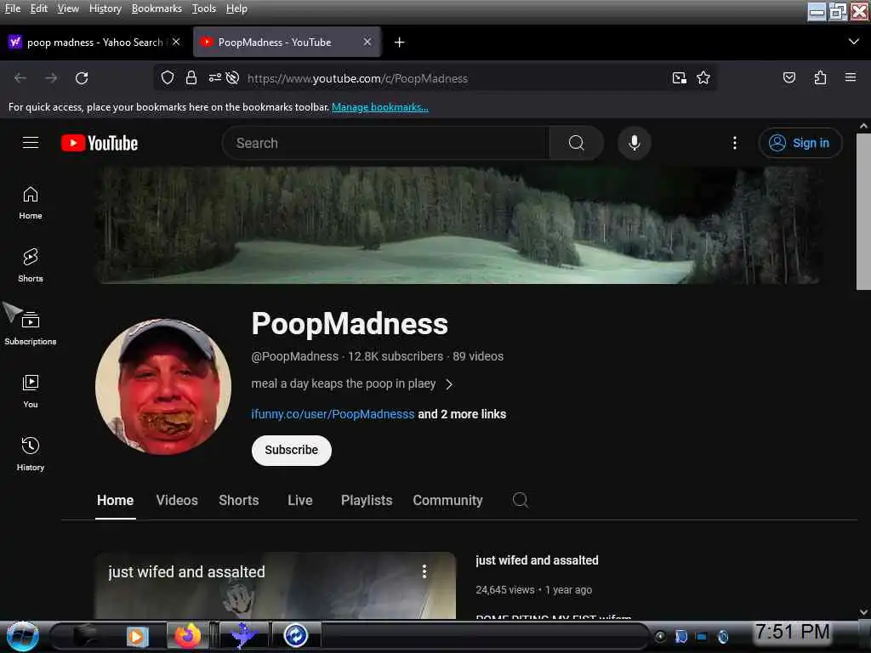This screenshot has height=653, width=871.
Task: Open the View menu
Action: (68, 9)
